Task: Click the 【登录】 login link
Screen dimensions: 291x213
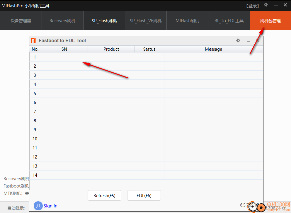Action: pos(253,6)
